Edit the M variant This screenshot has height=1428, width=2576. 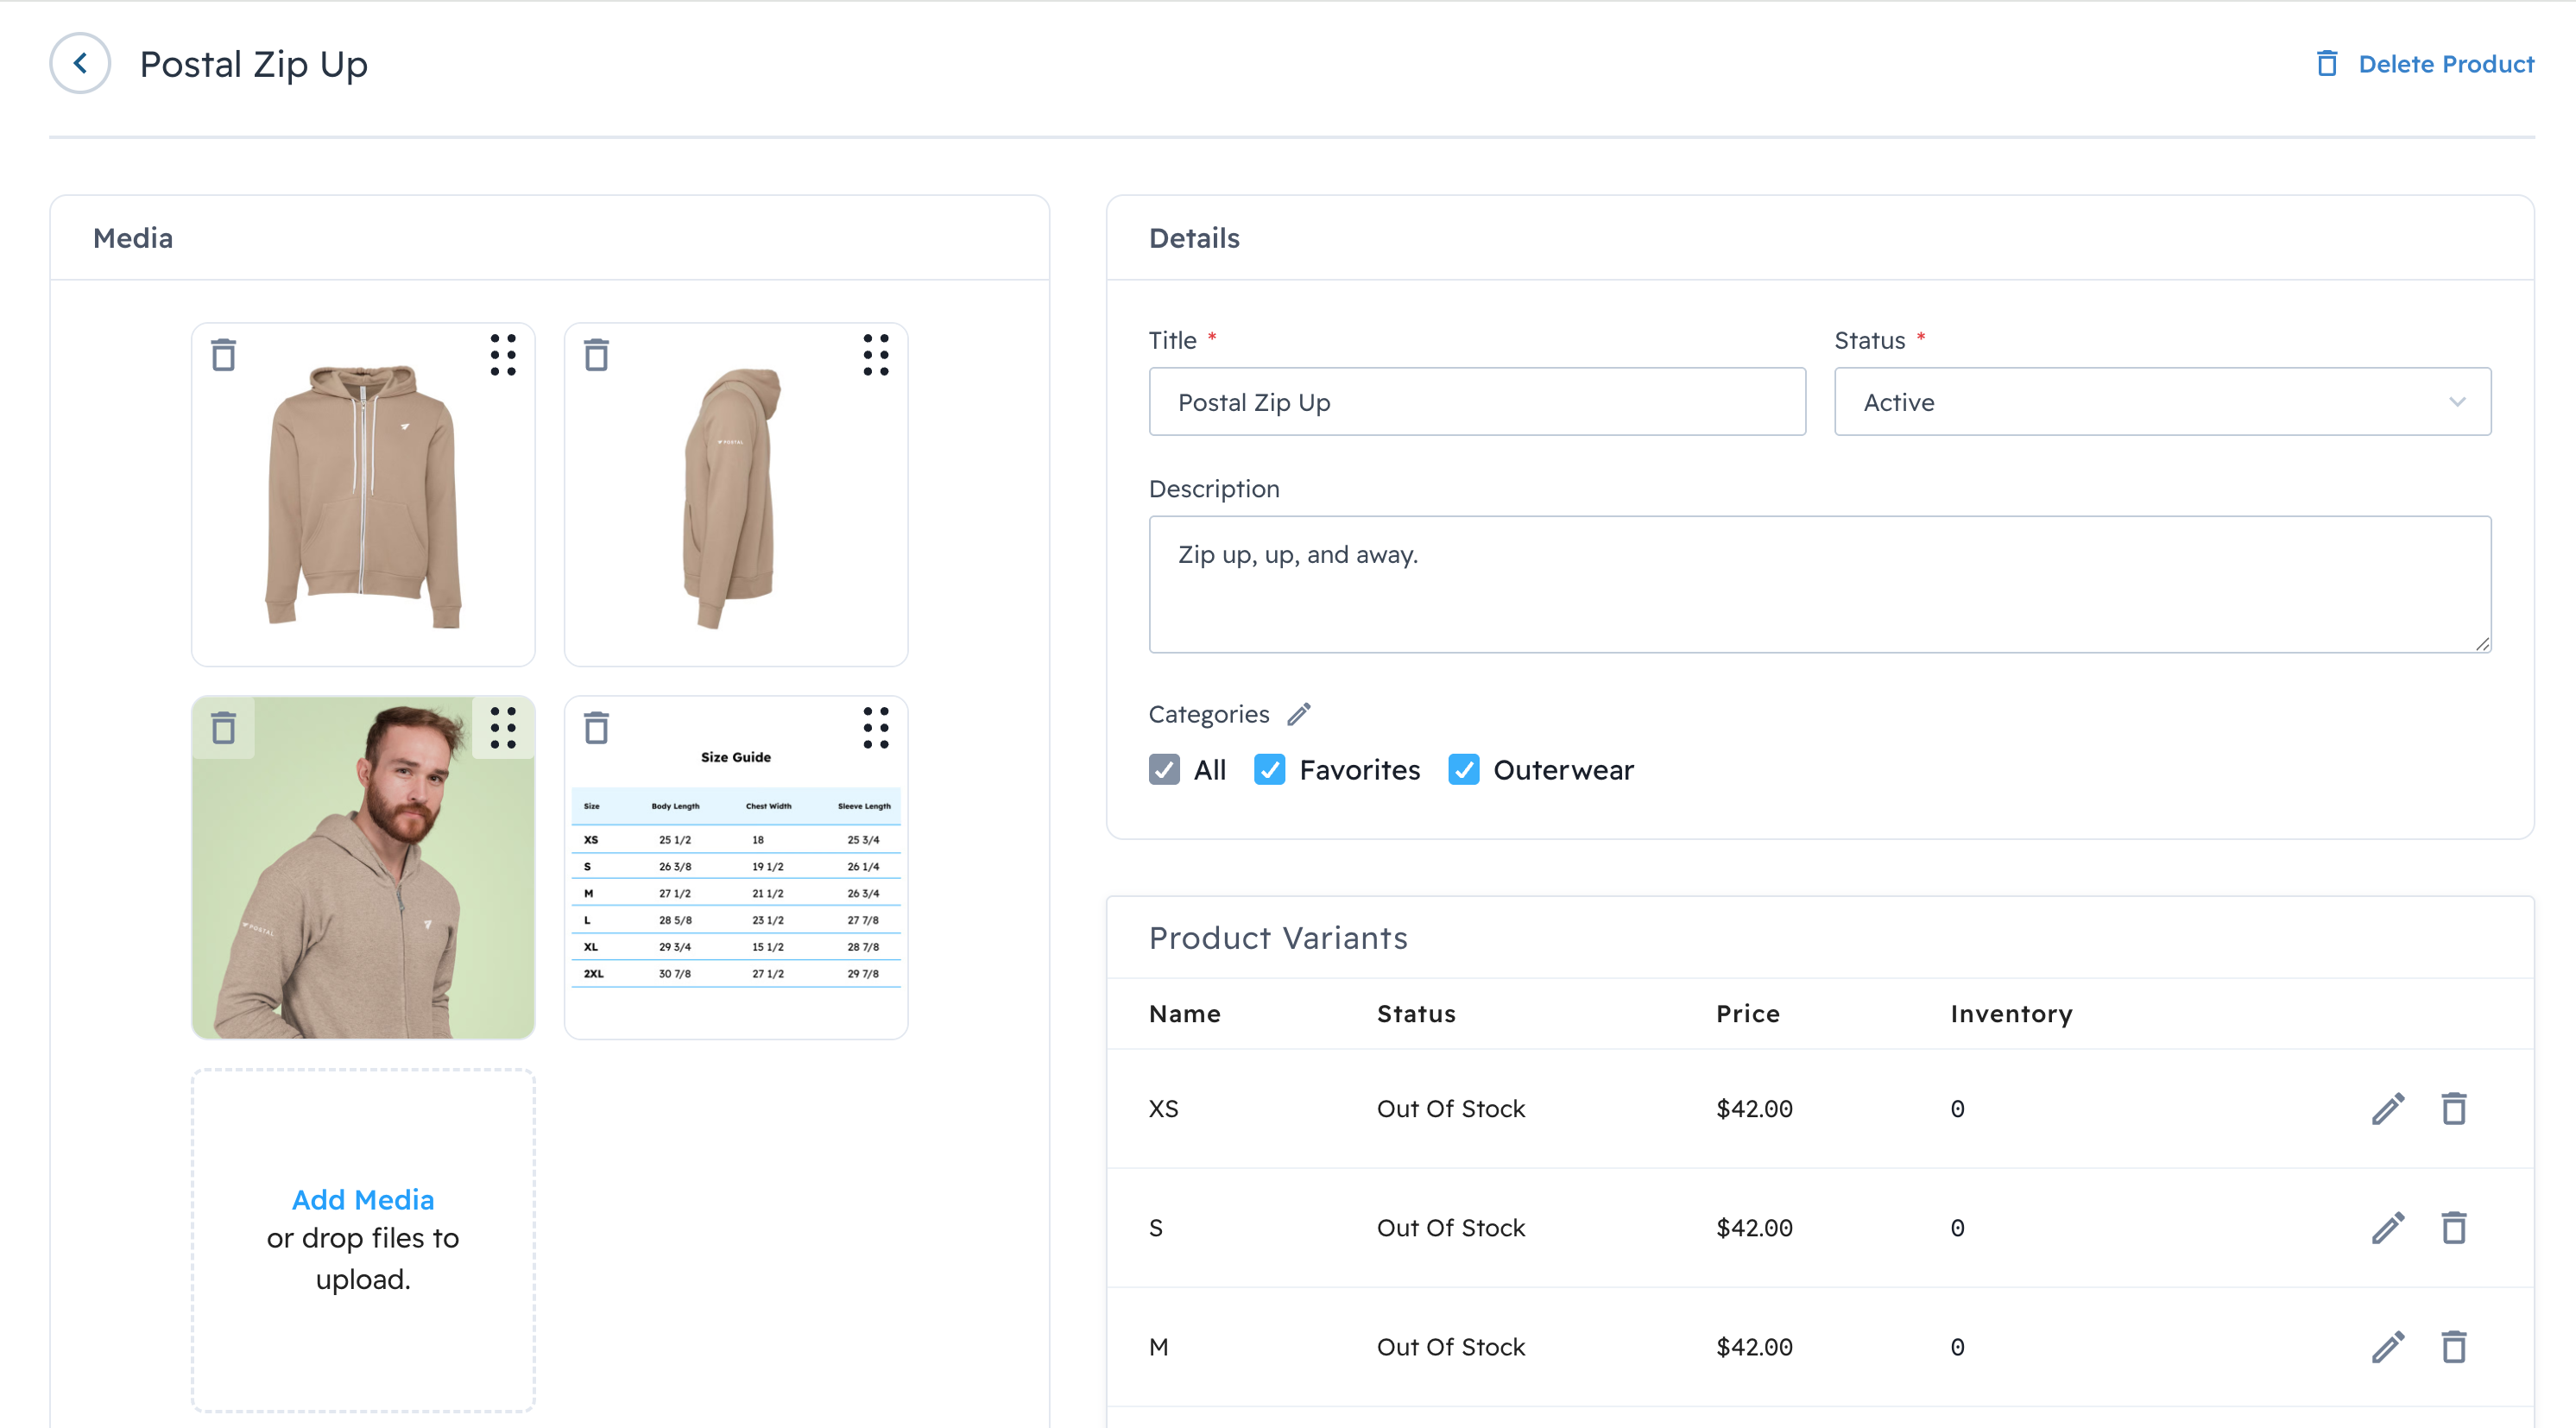click(2387, 1346)
